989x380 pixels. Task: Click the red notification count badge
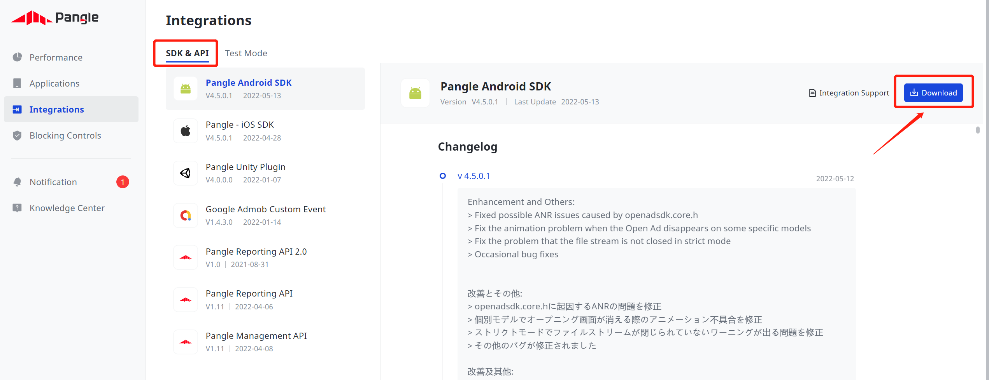123,182
